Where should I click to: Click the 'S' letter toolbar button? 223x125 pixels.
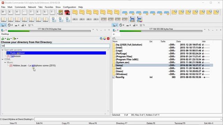pos(45,12)
